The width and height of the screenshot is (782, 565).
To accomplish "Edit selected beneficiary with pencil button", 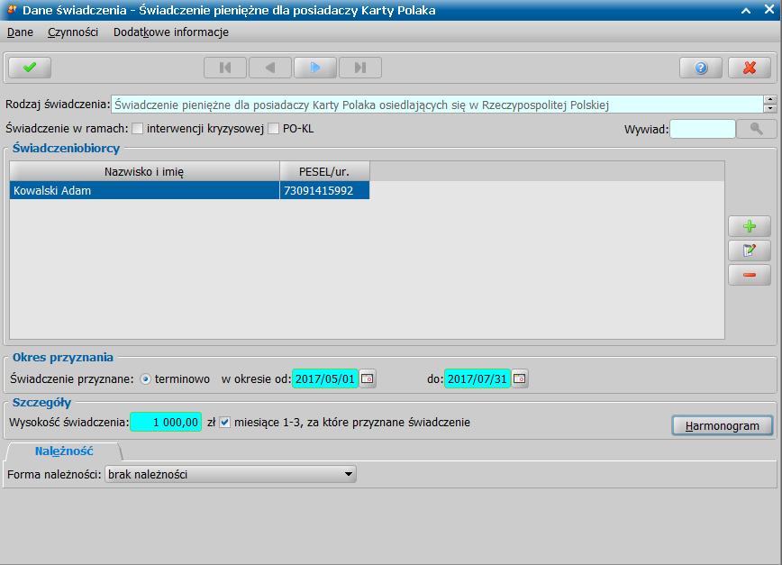I will click(749, 251).
